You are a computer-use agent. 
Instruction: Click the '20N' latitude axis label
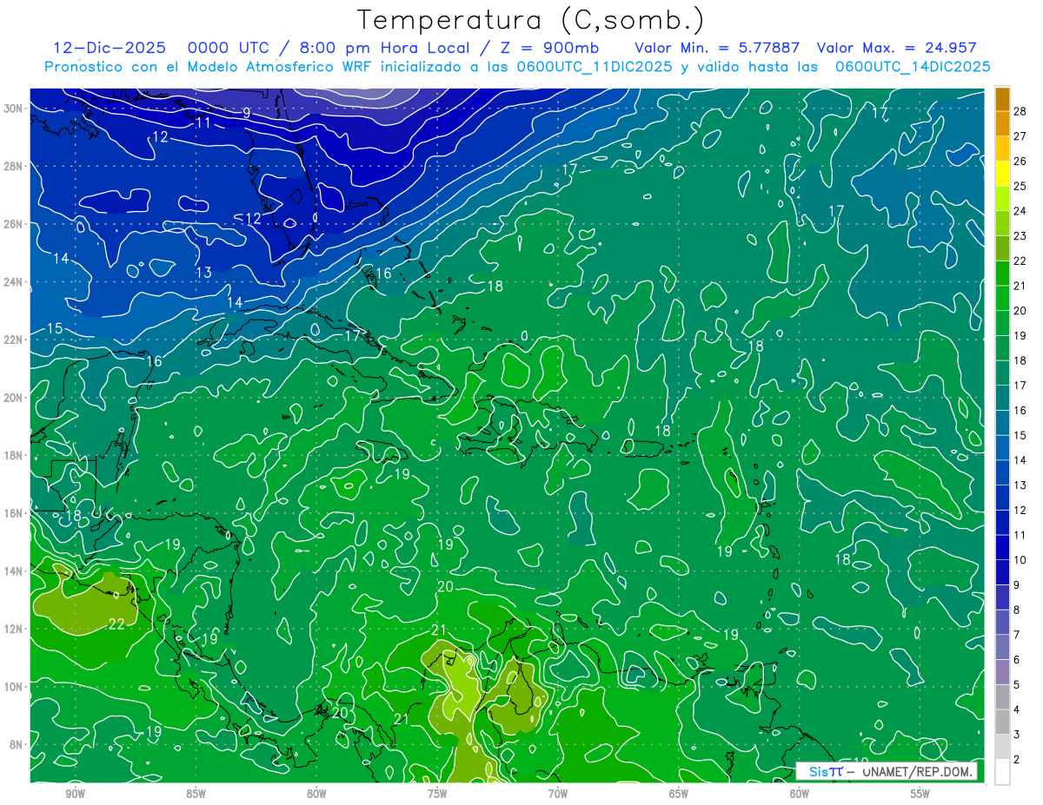(x=13, y=397)
